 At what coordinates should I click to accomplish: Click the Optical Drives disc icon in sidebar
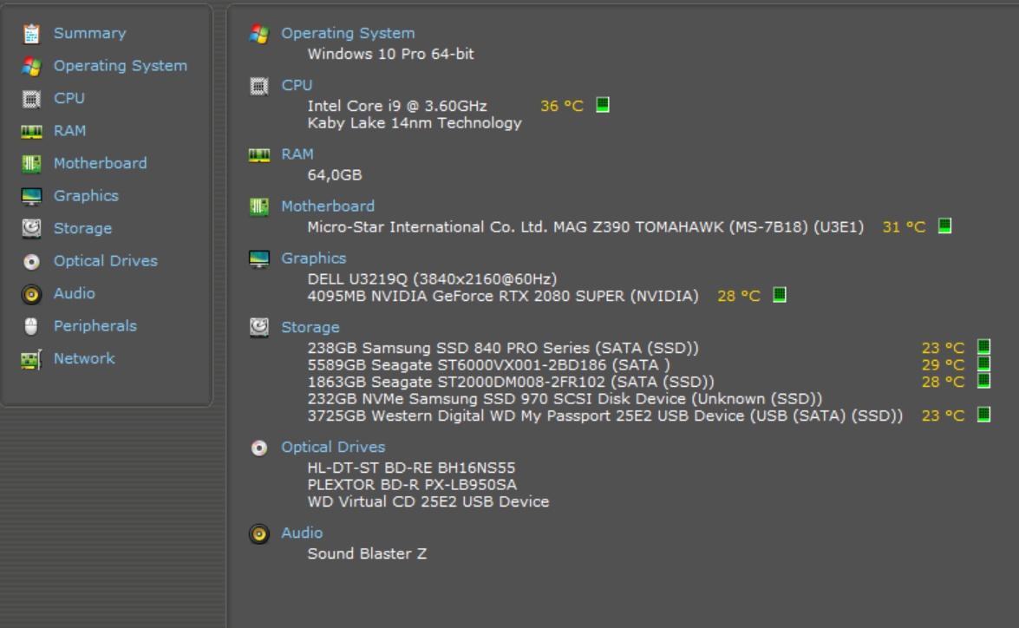(x=31, y=261)
